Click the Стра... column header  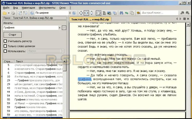8,61
